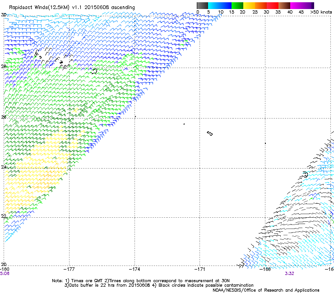
Task: Click the '10' label under color bar
Action: coord(221,12)
